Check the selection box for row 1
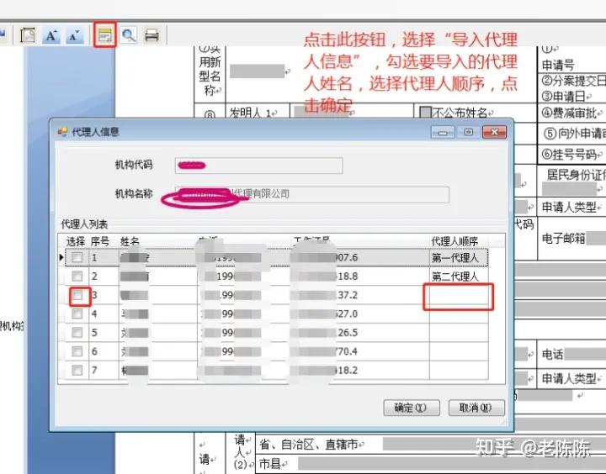Image resolution: width=606 pixels, height=474 pixels. [77, 258]
